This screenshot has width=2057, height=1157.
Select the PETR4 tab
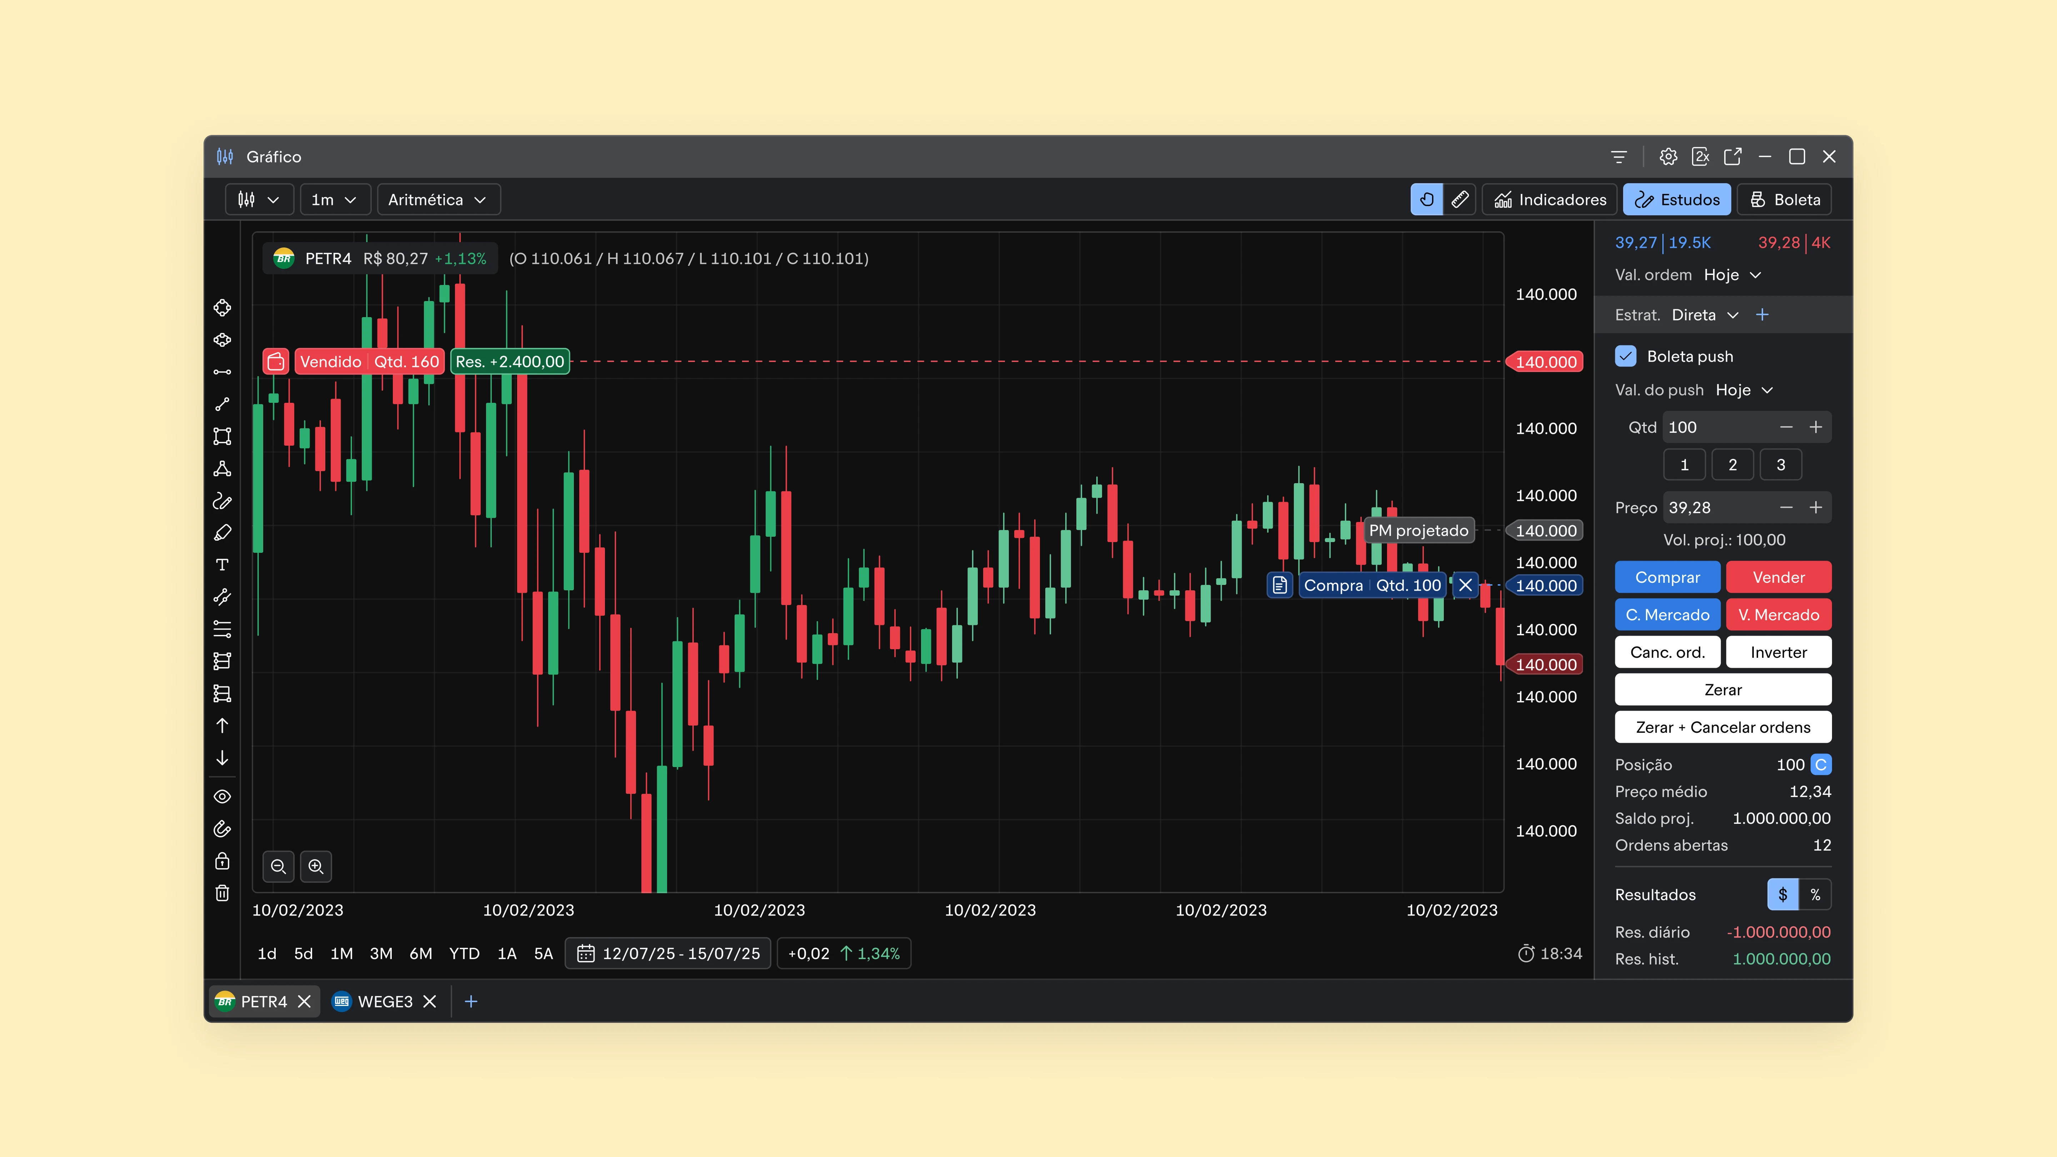pos(264,1001)
